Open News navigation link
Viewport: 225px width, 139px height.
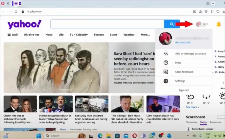tap(49, 35)
